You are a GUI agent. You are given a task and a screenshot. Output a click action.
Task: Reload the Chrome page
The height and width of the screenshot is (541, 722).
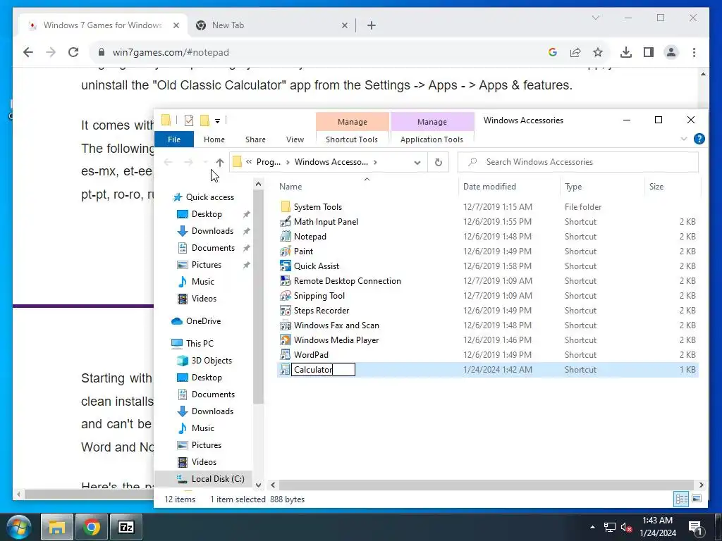point(73,52)
